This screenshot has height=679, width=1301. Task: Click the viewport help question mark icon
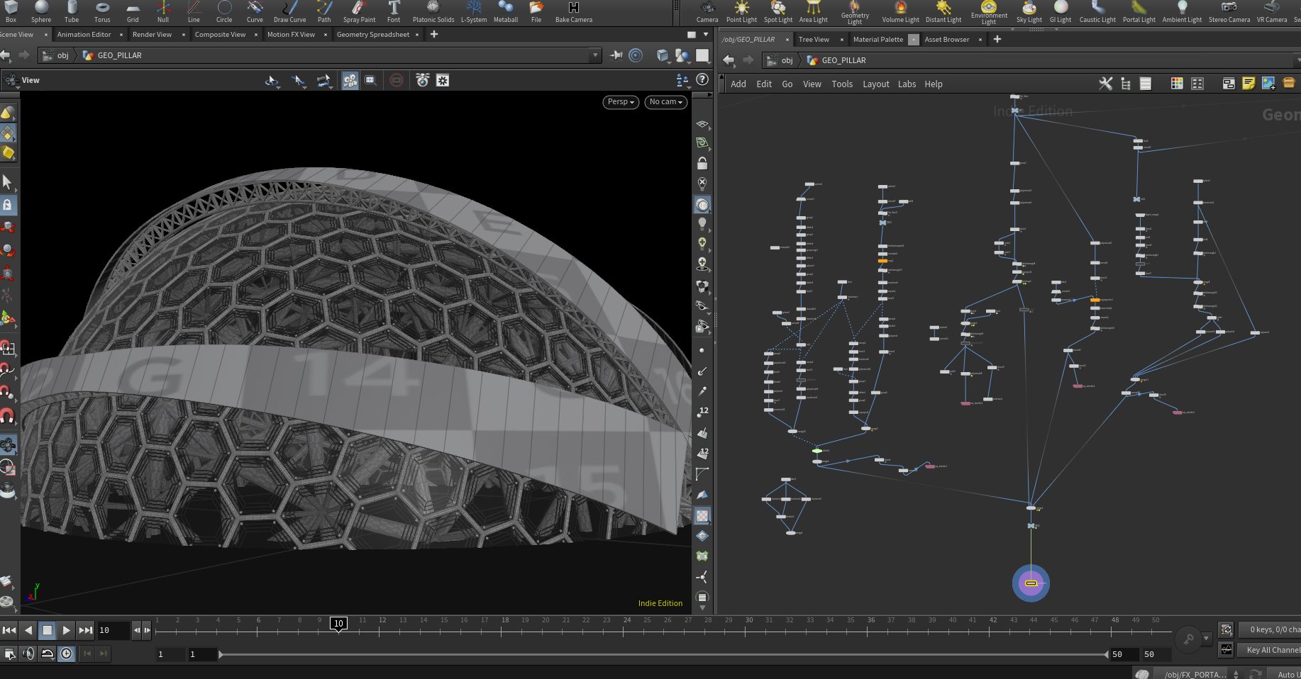(x=702, y=80)
